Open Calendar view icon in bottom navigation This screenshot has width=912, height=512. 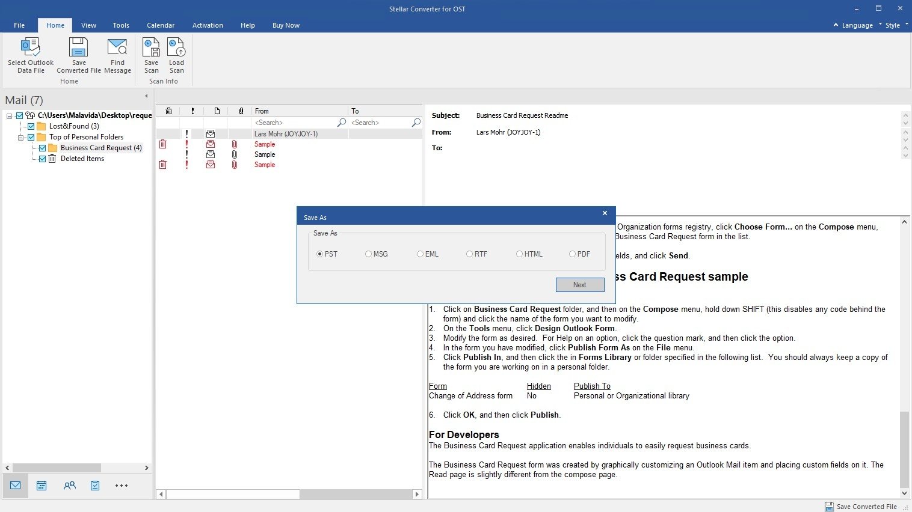tap(42, 486)
